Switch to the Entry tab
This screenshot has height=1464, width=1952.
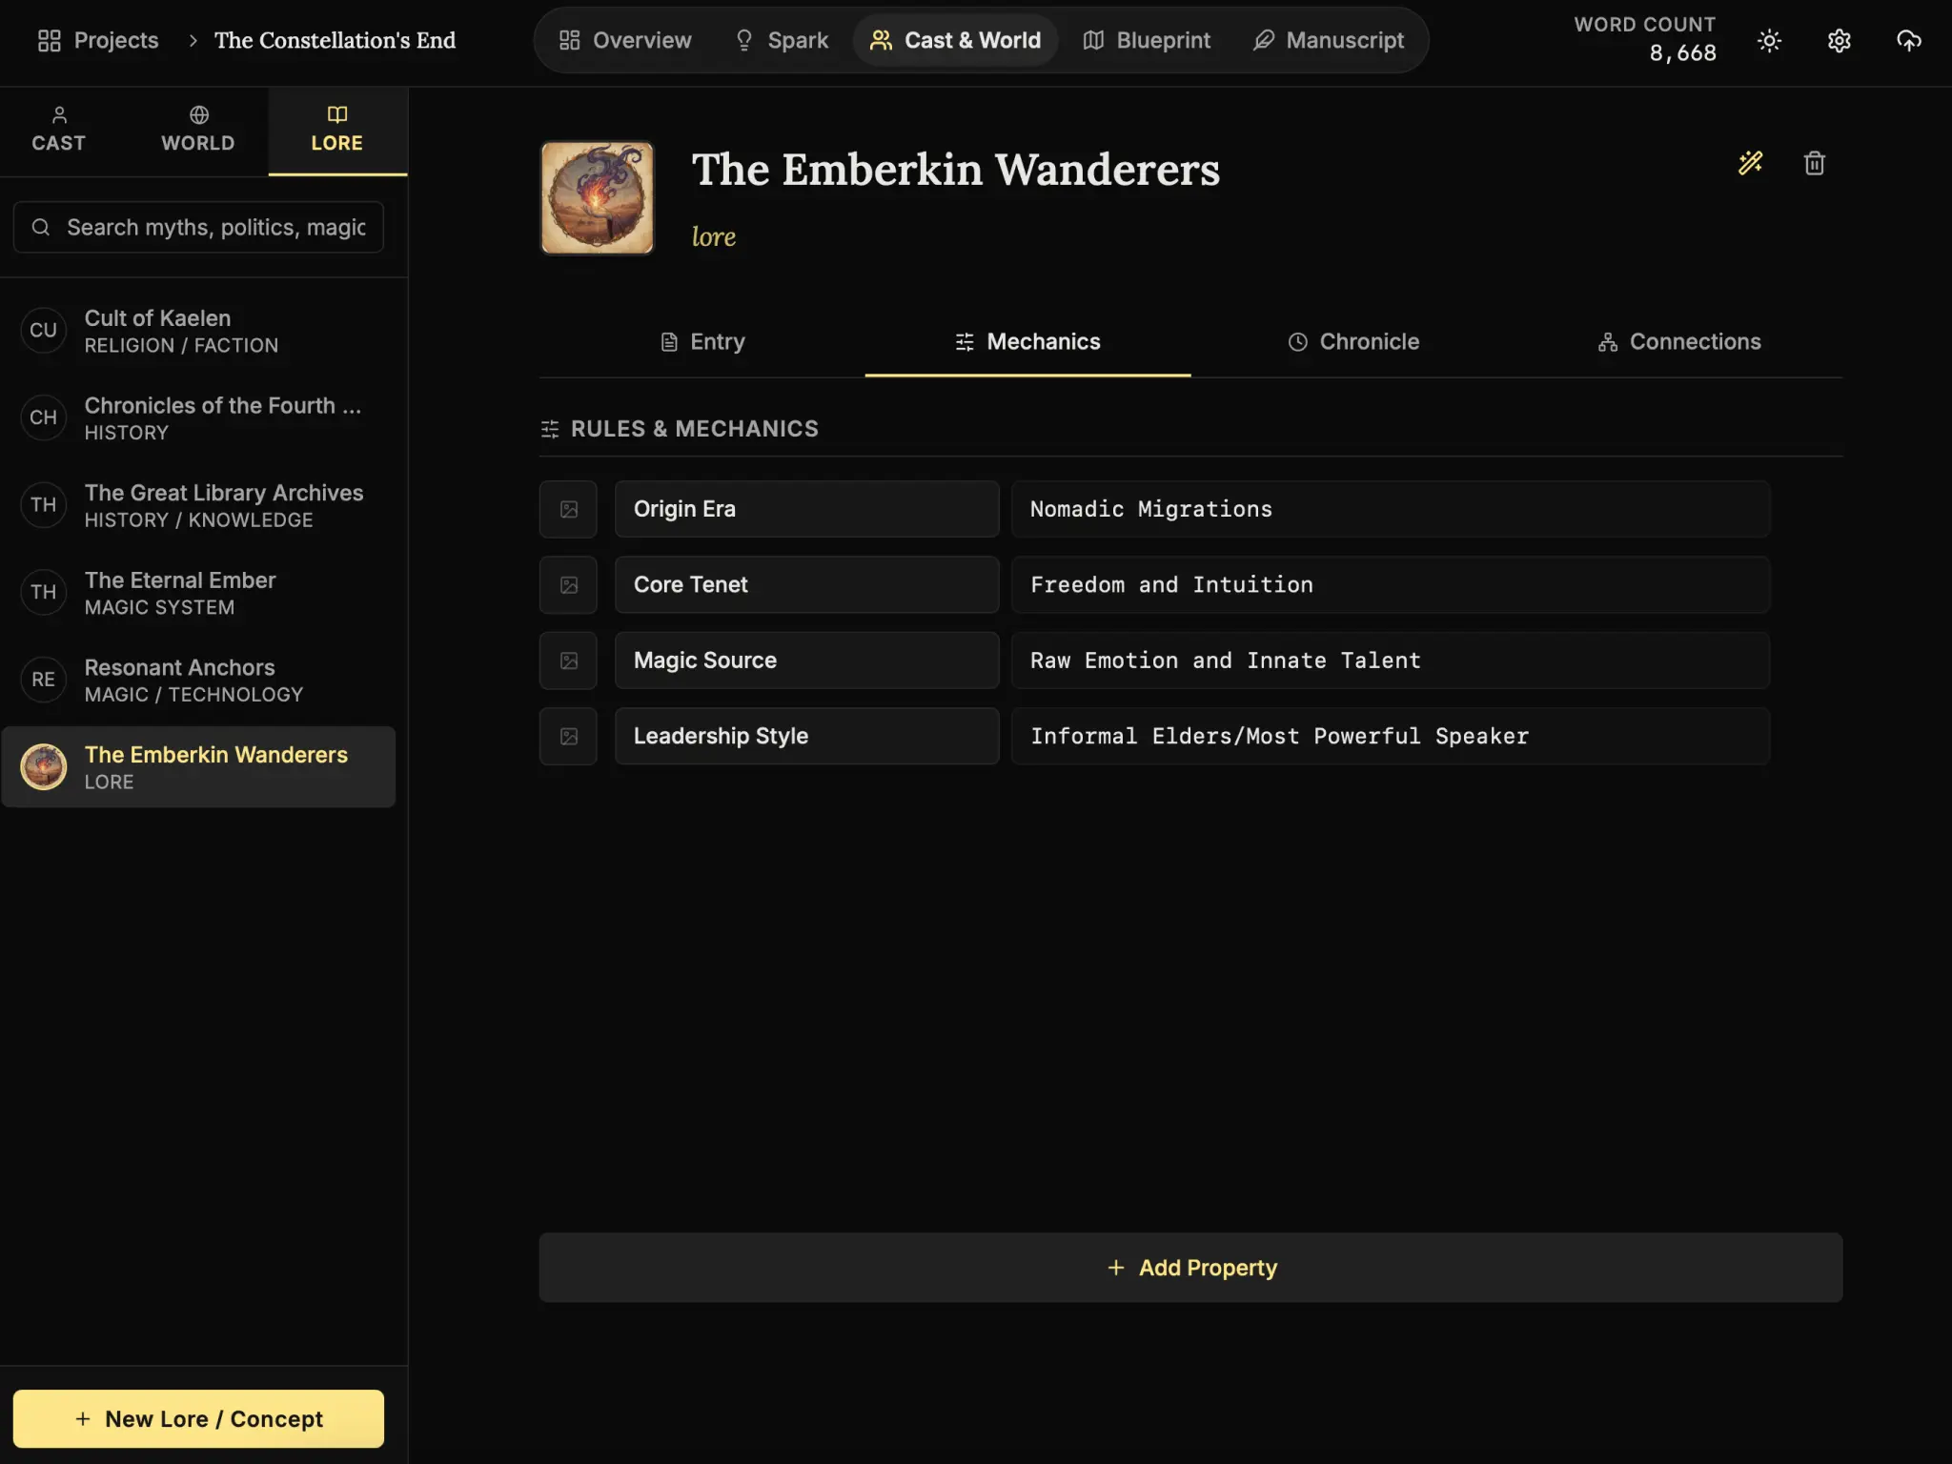click(x=701, y=341)
